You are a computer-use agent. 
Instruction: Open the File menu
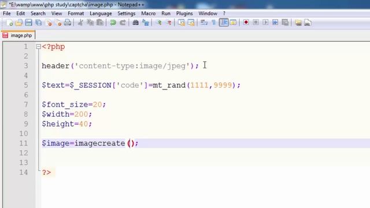6,13
